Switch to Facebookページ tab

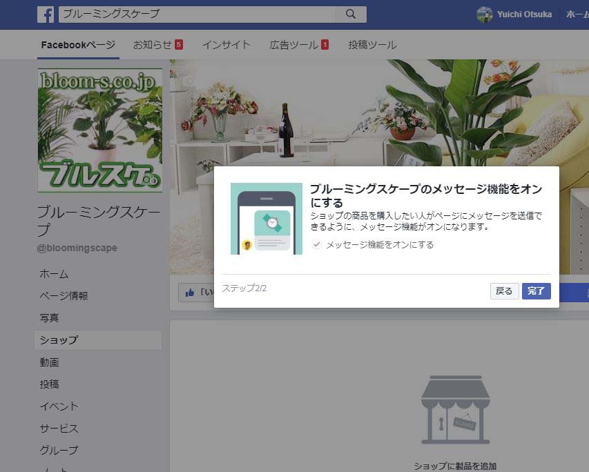click(78, 45)
